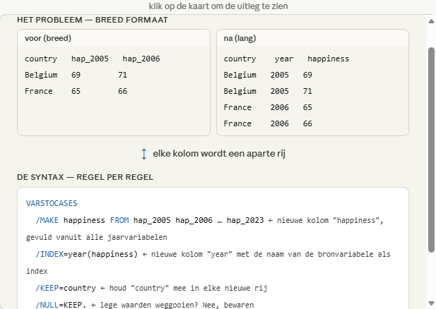This screenshot has width=436, height=309.
Task: Select the 'DE SYNTAX — REGEL PER REGEL' heading
Action: (85, 177)
